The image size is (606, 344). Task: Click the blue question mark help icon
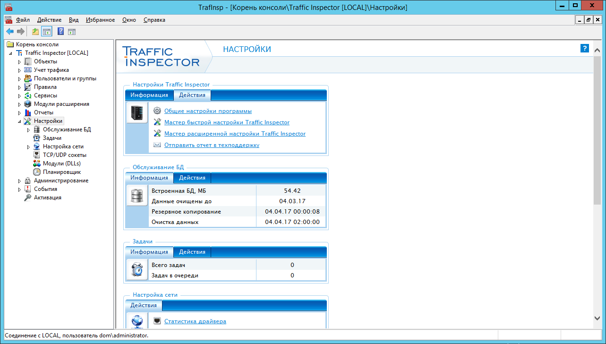coord(584,48)
